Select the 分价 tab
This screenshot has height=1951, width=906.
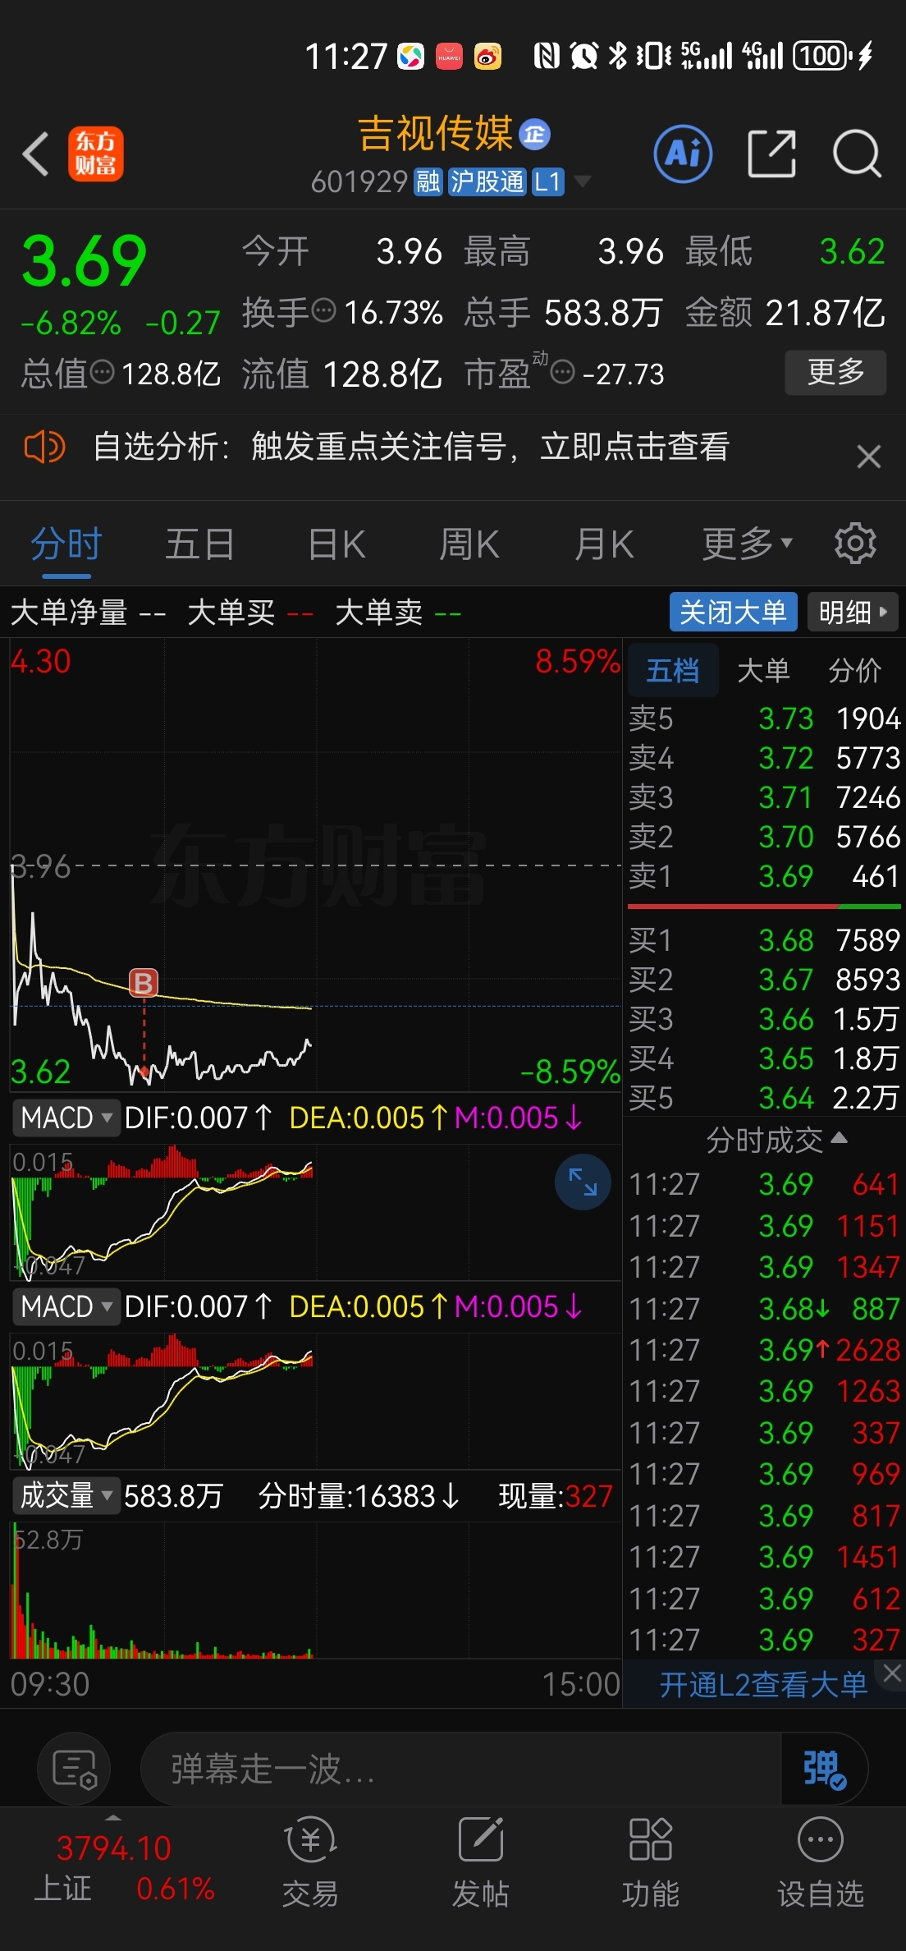click(854, 671)
